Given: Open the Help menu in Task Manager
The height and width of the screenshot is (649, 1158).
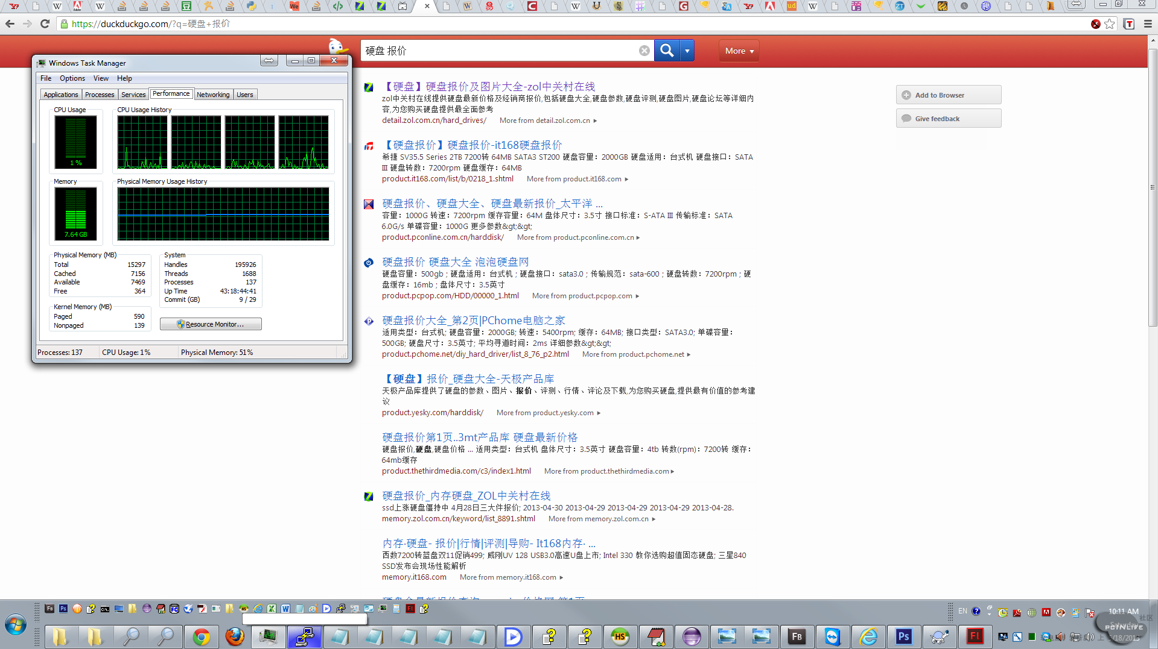Looking at the screenshot, I should click(x=124, y=78).
